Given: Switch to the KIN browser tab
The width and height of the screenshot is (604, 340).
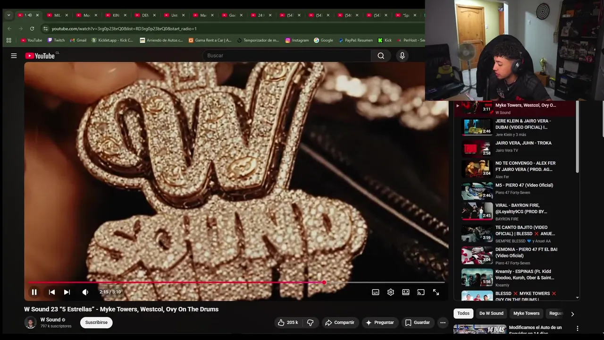Looking at the screenshot, I should click(x=115, y=15).
